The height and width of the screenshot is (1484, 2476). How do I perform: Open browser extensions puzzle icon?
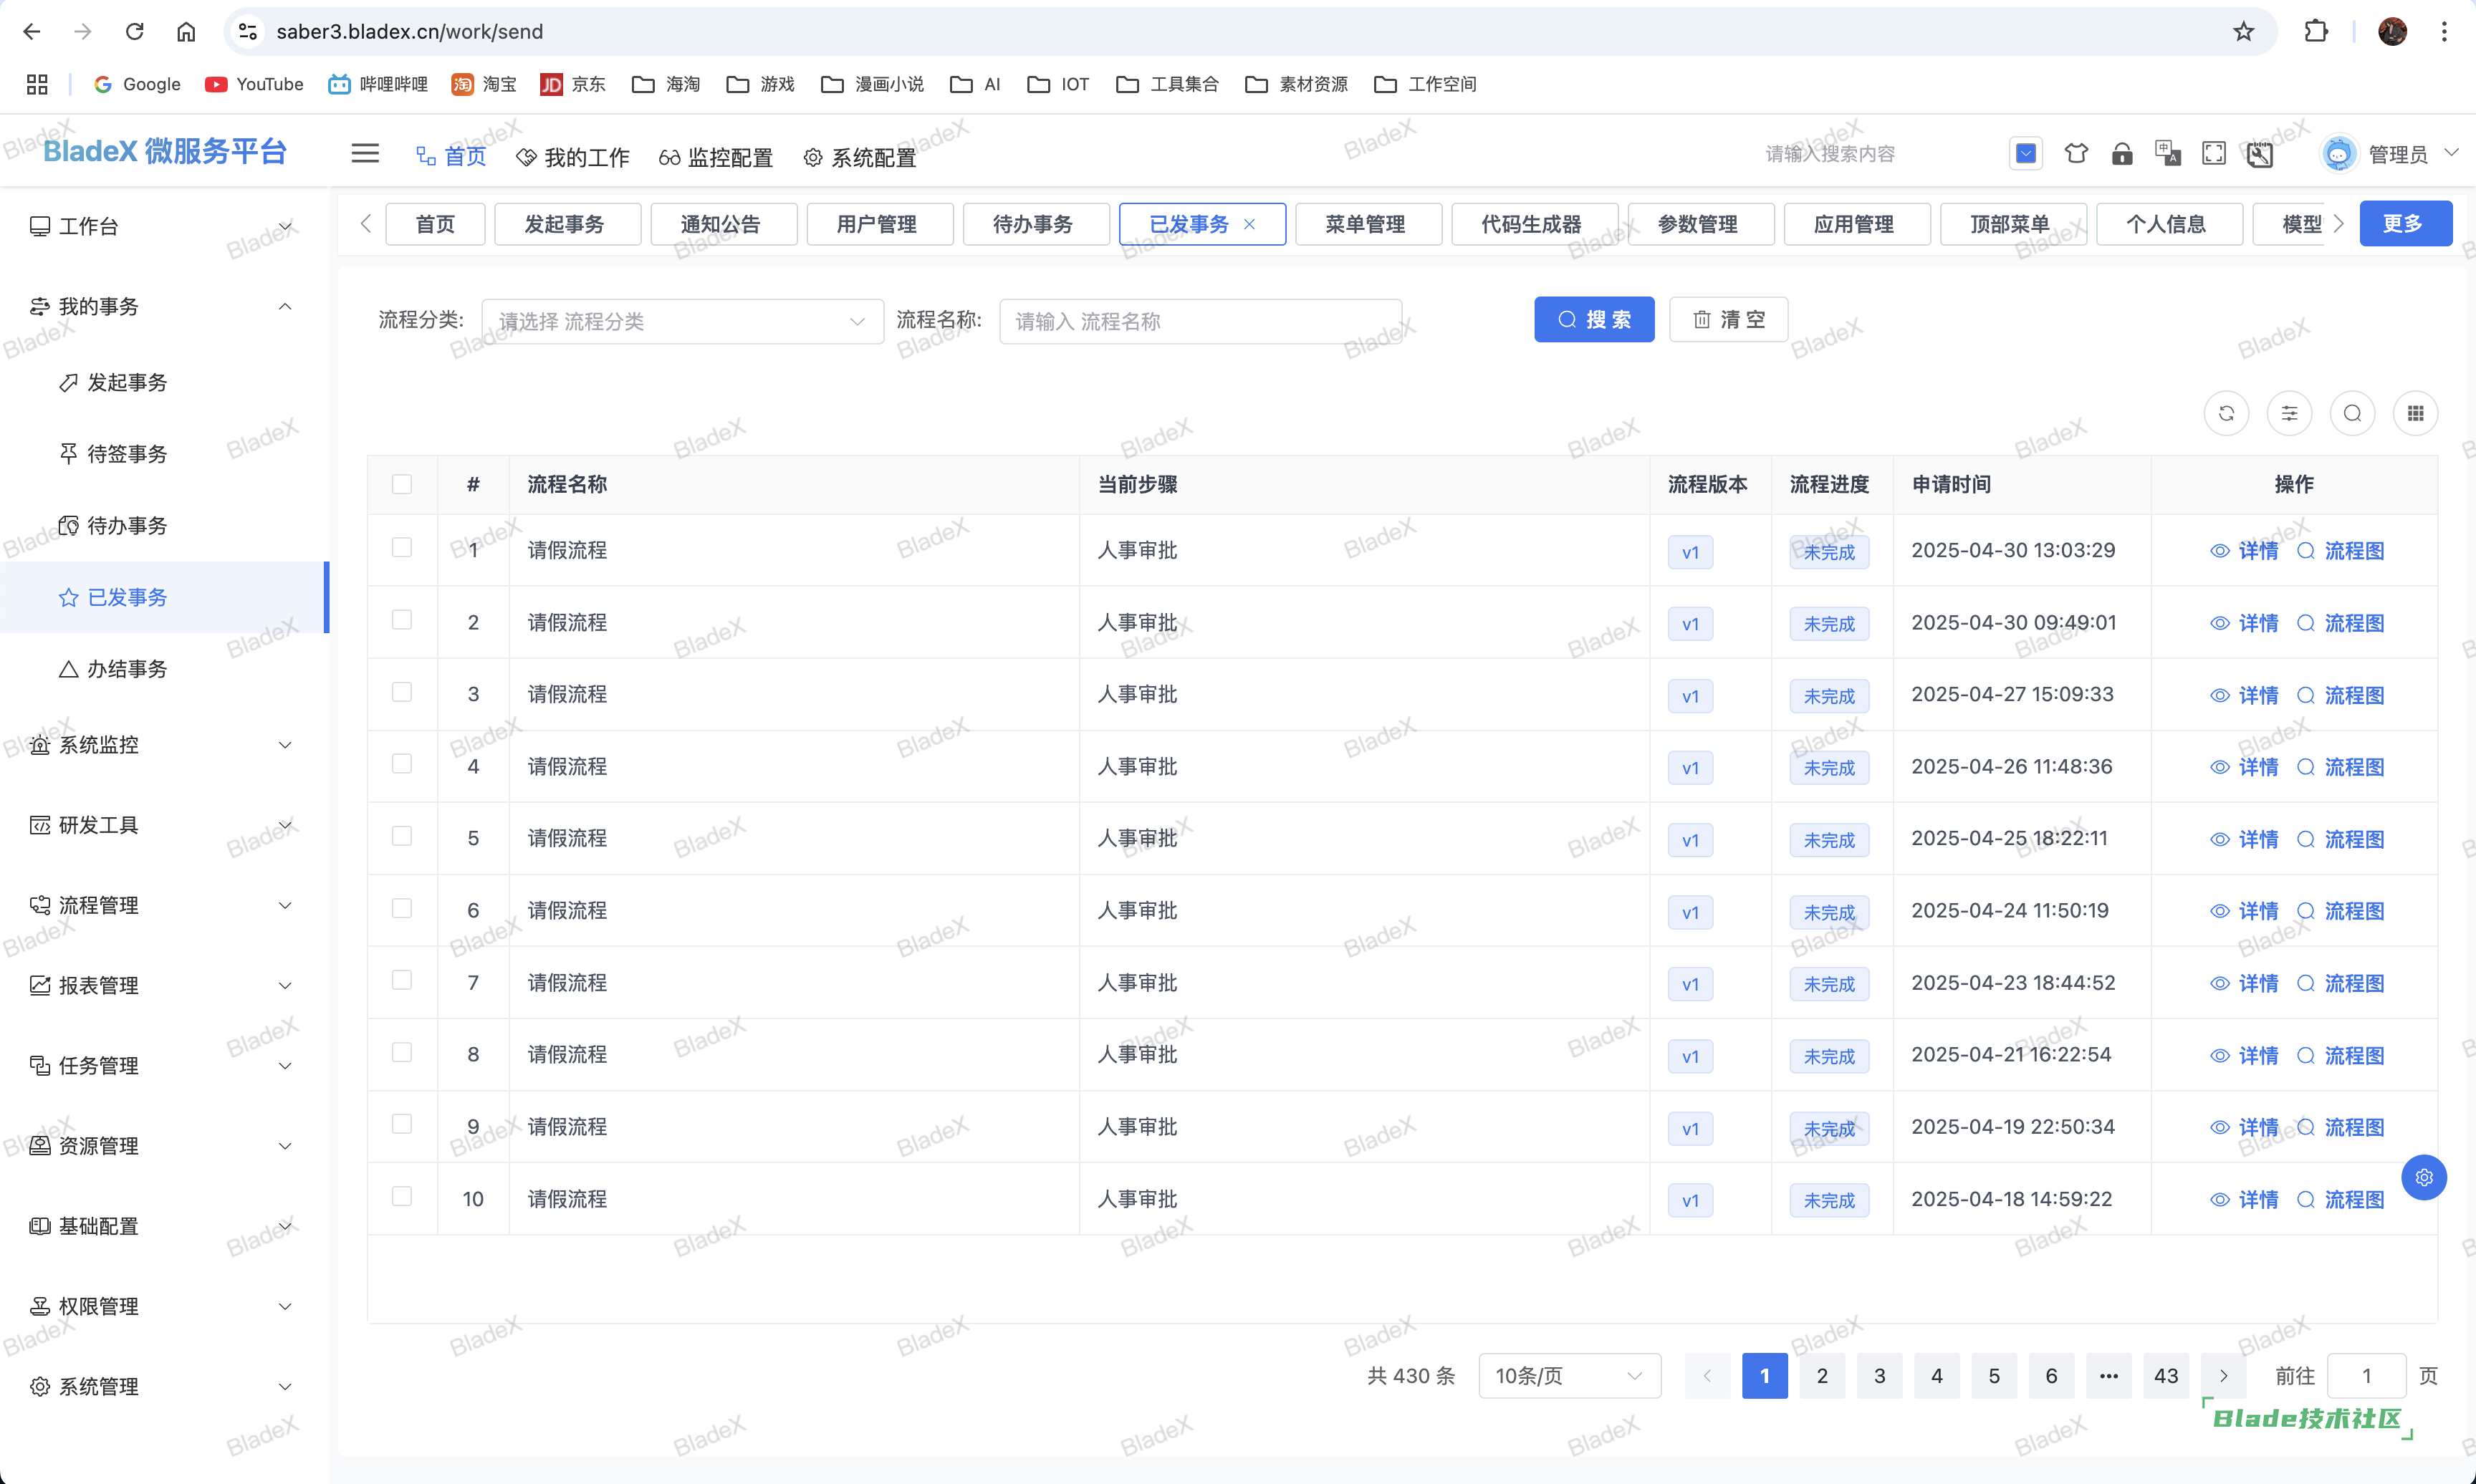2316,32
